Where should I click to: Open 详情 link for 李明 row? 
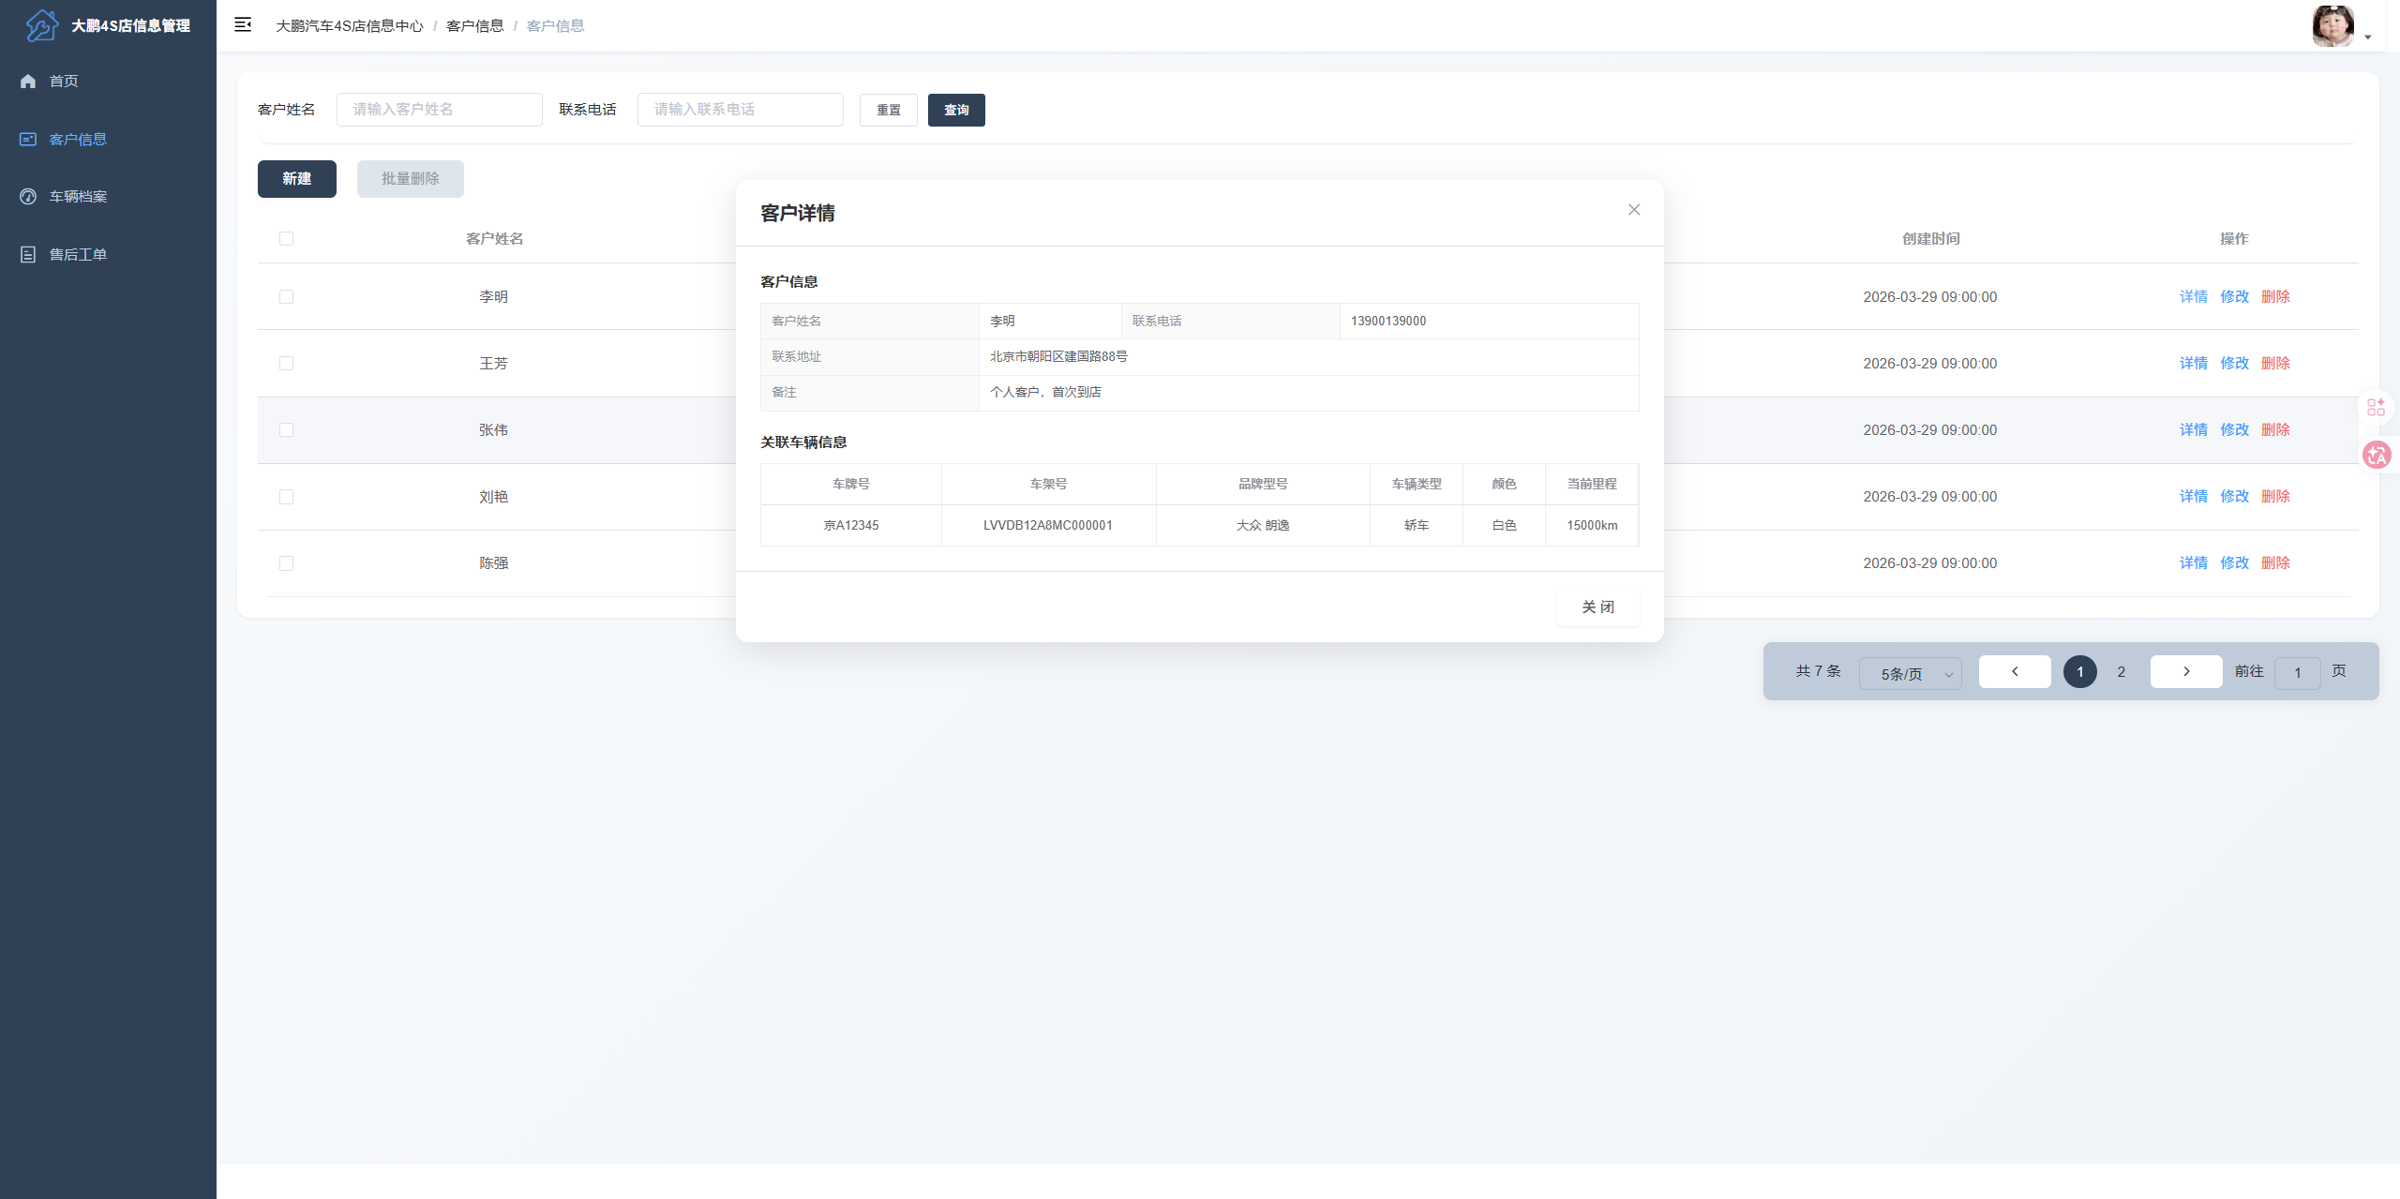2194,297
